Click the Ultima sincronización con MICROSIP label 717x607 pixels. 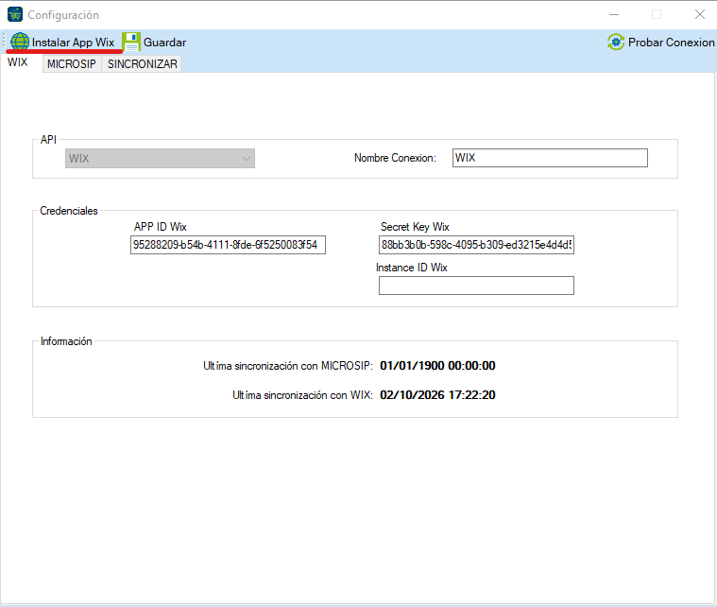[x=288, y=366]
